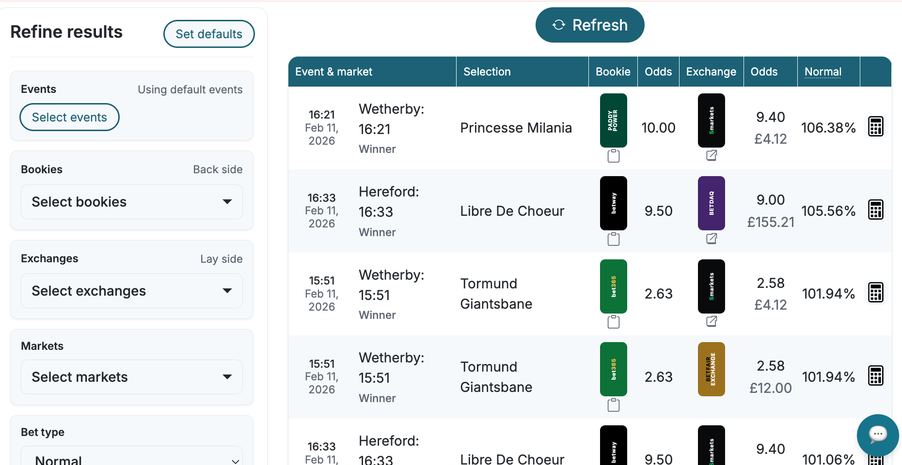902x465 pixels.
Task: Expand the Select markets dropdown
Action: tap(132, 377)
